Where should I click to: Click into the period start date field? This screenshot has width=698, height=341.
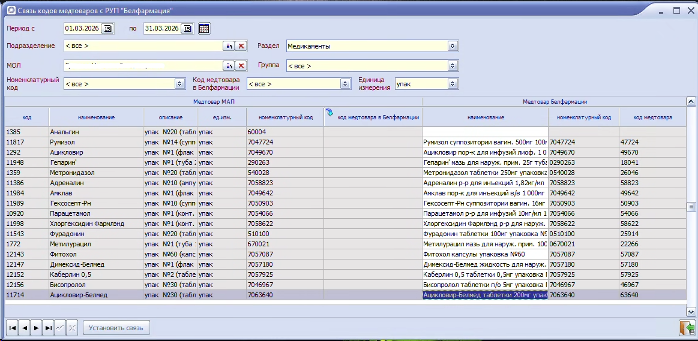click(82, 28)
